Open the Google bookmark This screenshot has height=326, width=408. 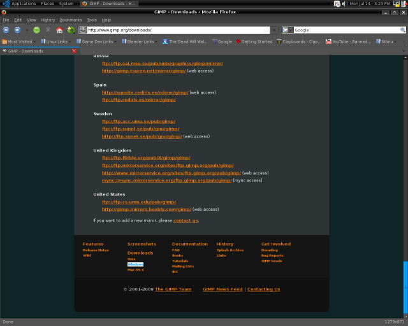coord(222,41)
